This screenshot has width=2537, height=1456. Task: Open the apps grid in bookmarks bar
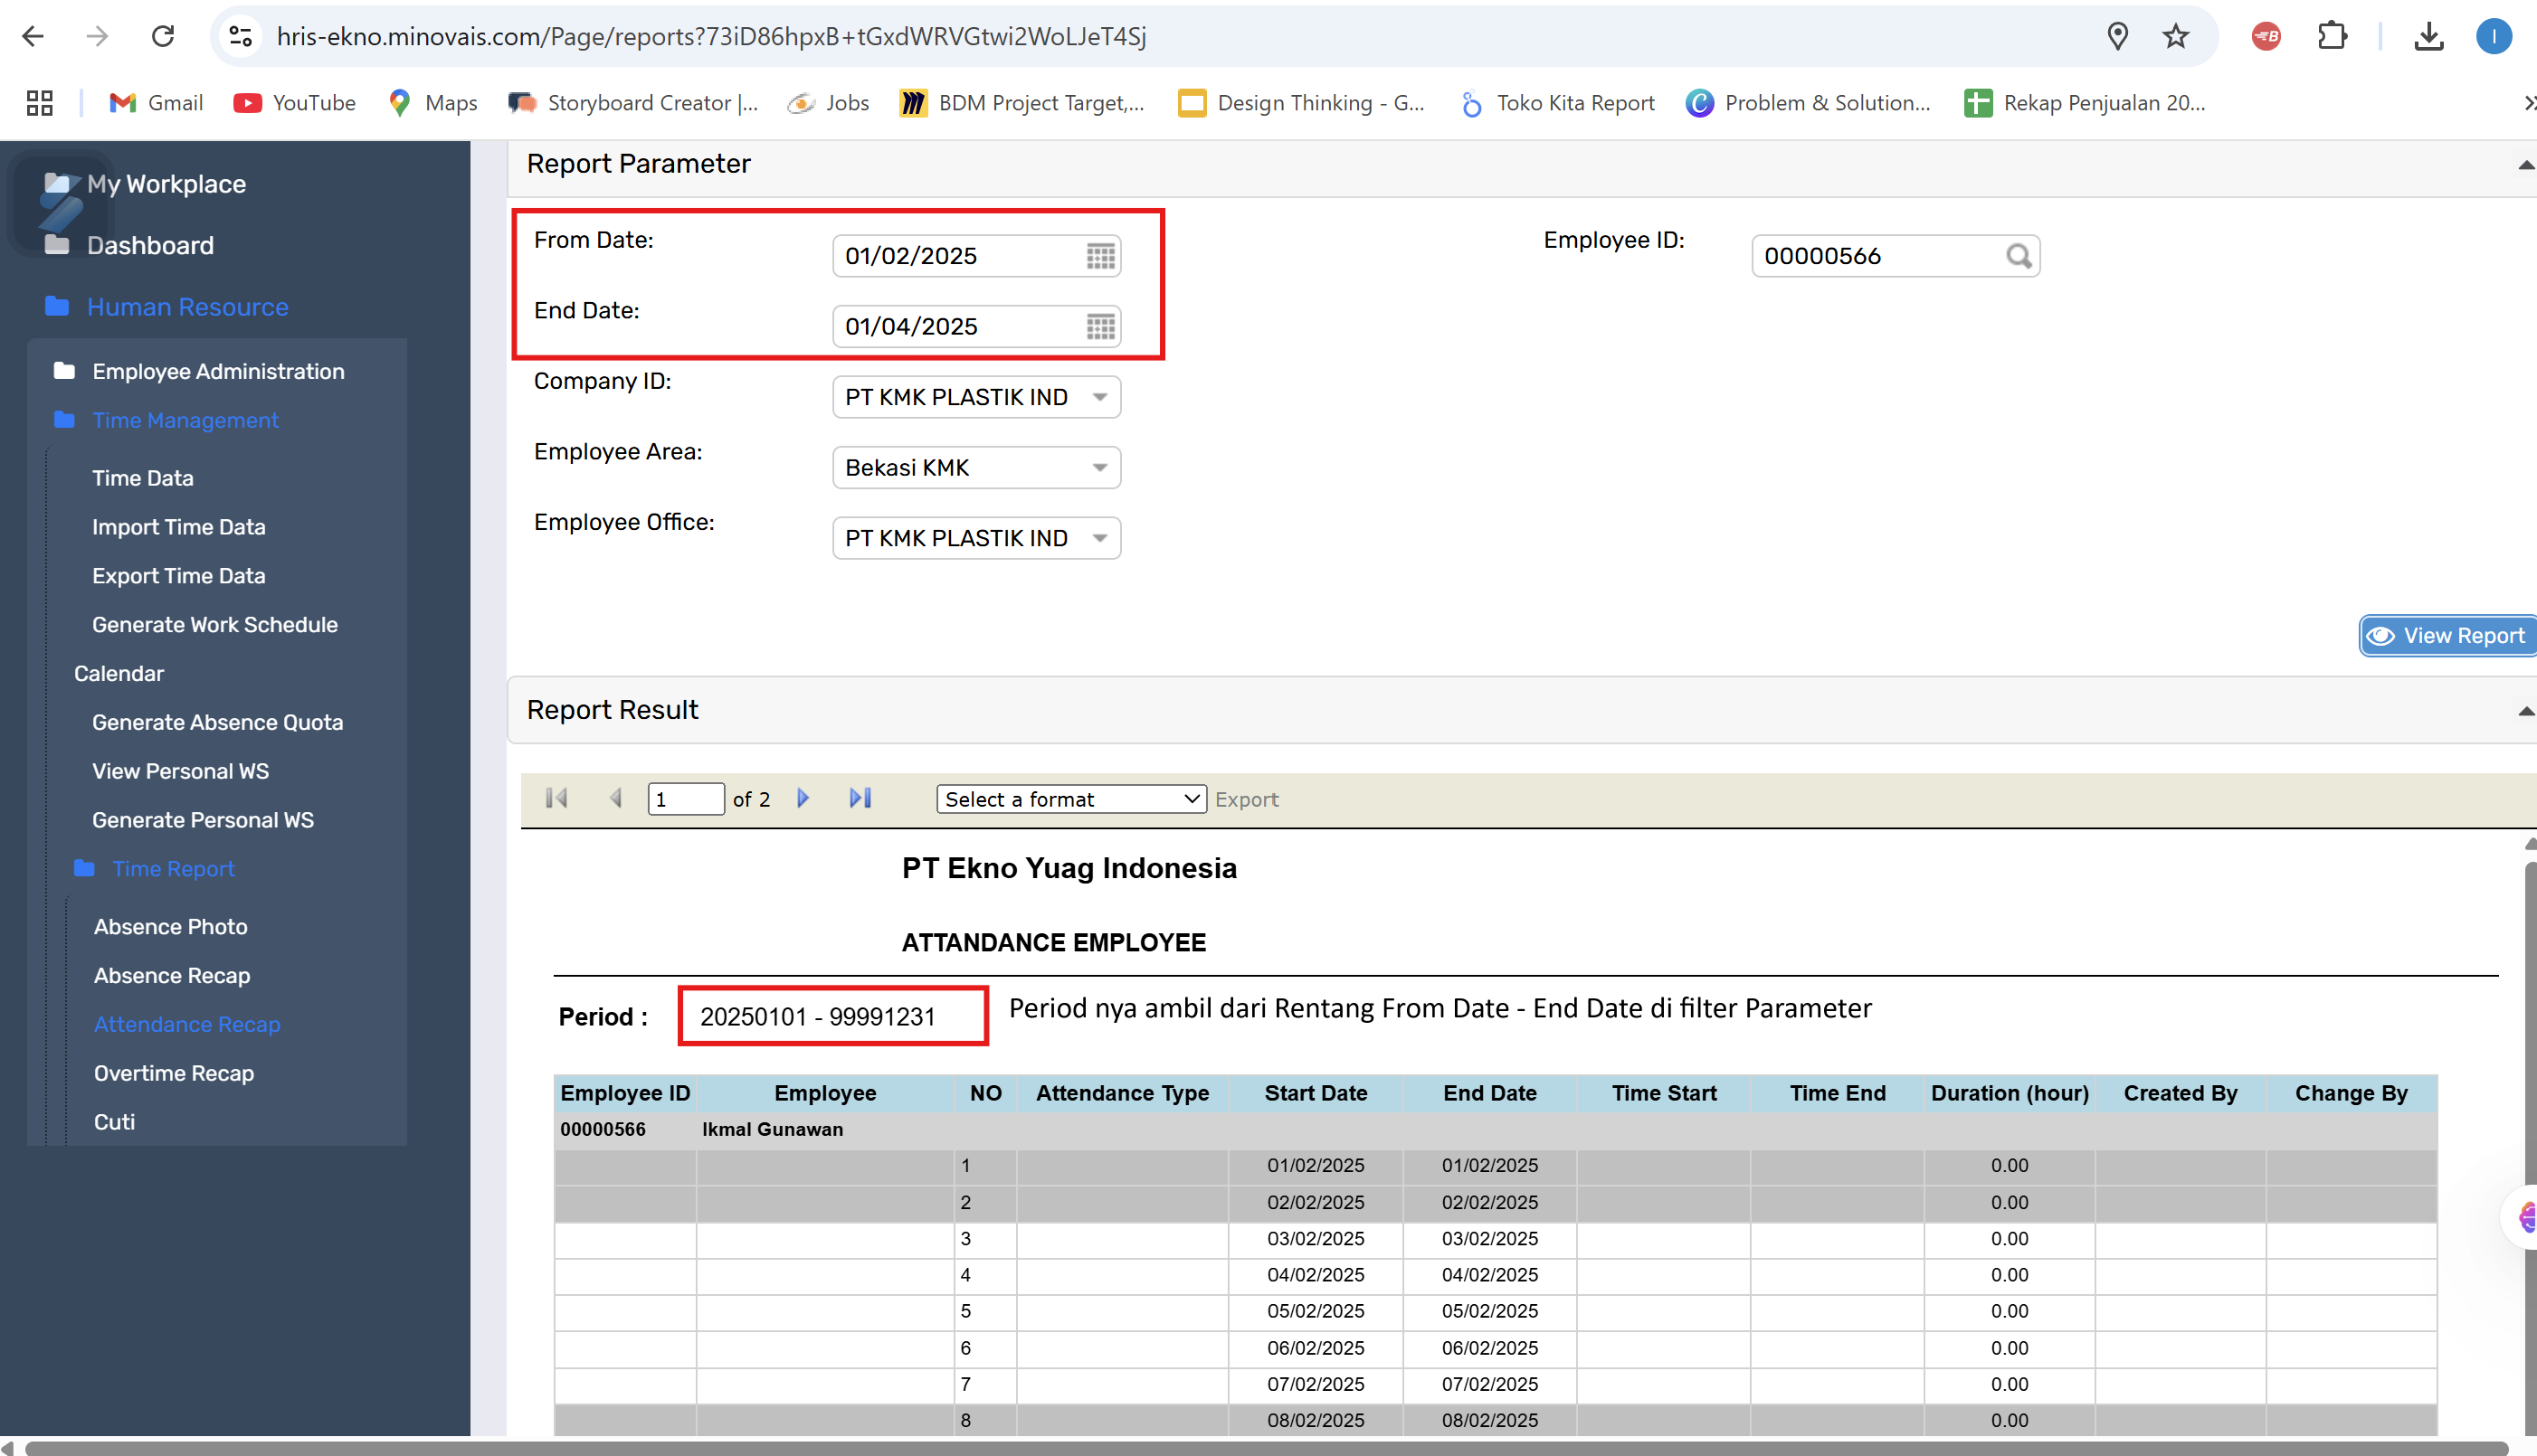[39, 103]
